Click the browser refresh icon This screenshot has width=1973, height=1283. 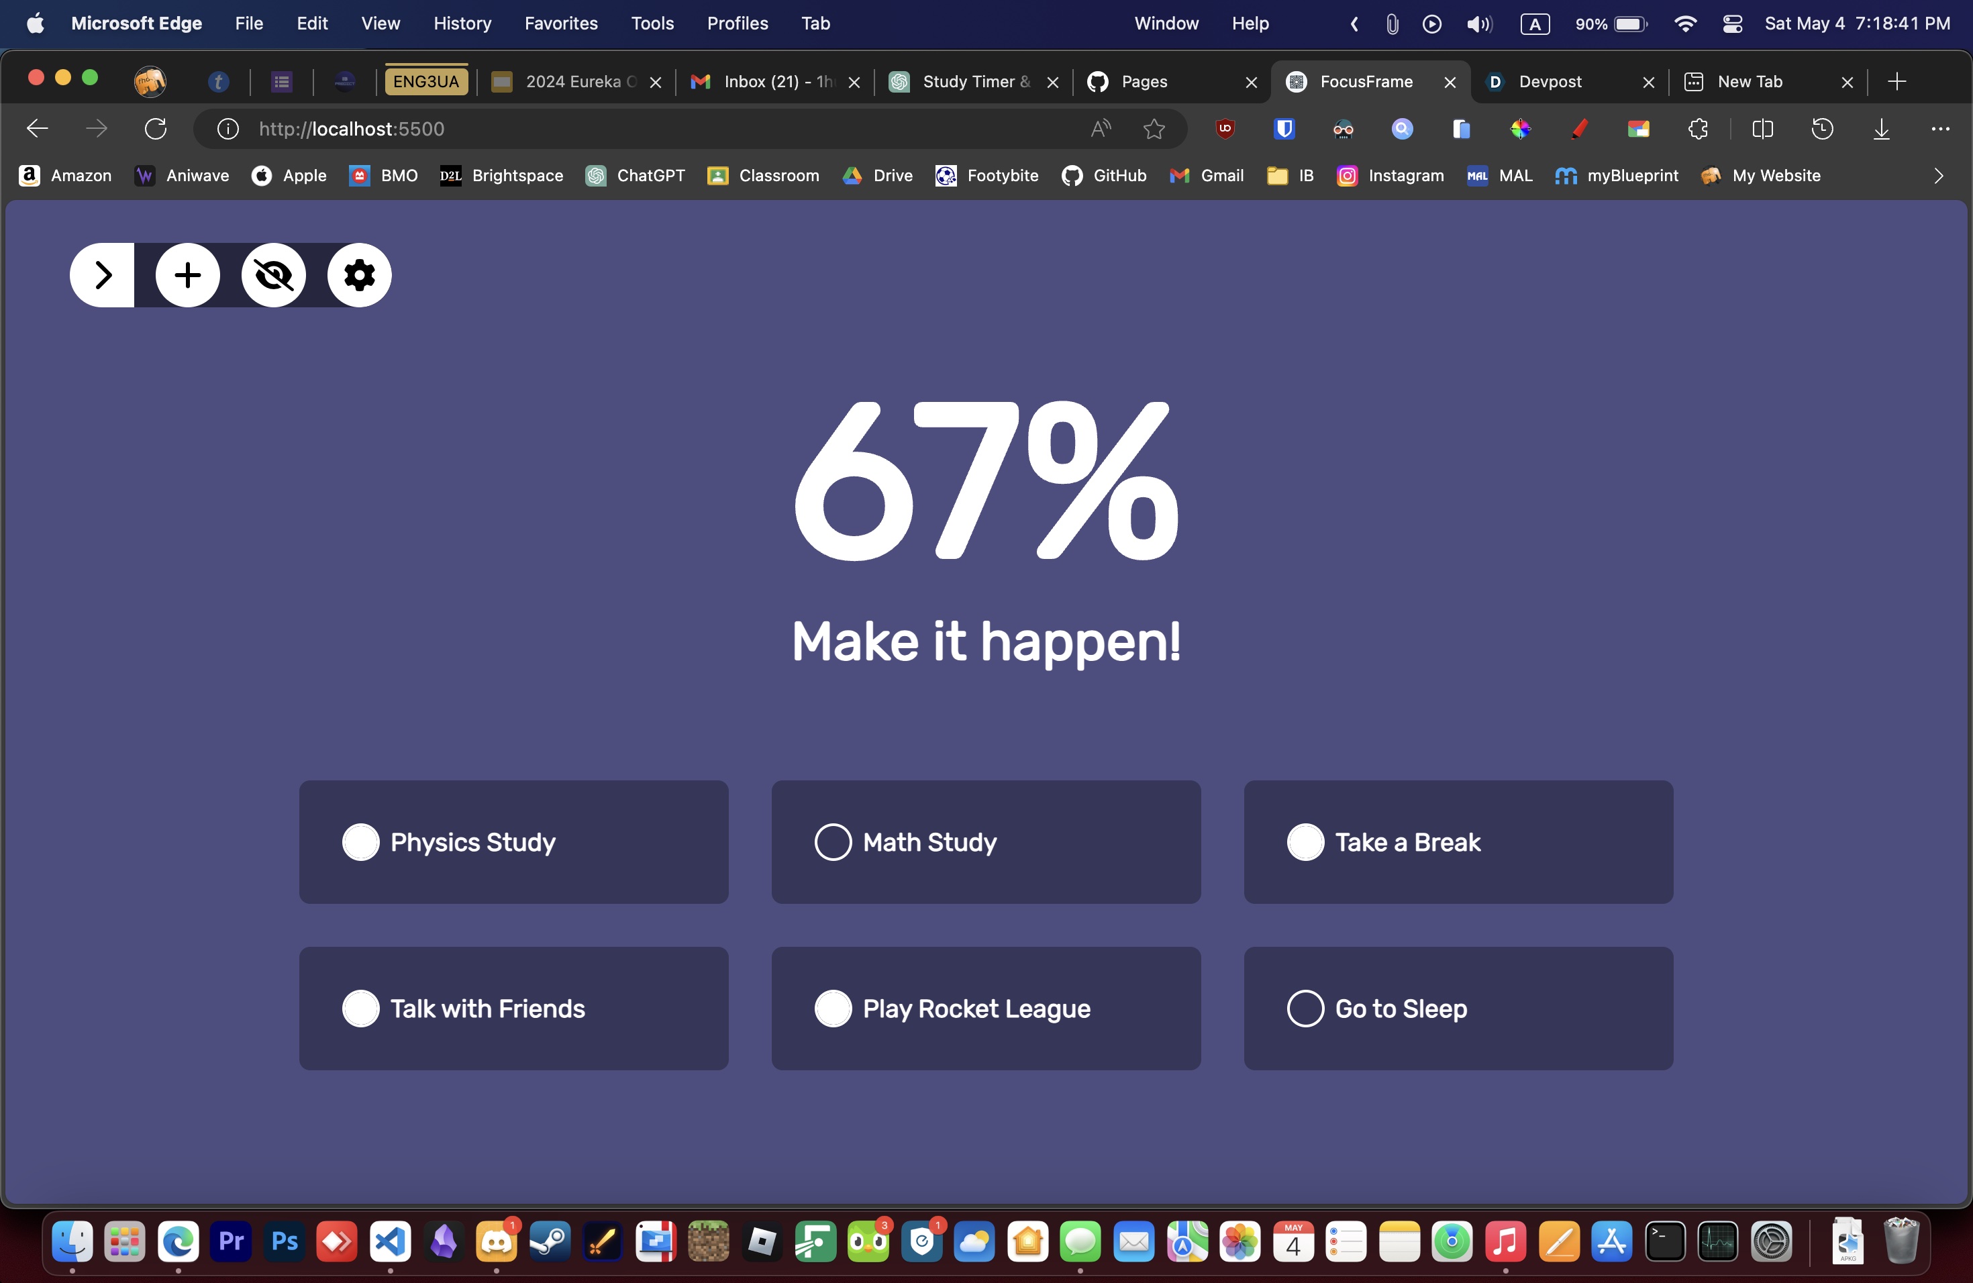tap(156, 128)
